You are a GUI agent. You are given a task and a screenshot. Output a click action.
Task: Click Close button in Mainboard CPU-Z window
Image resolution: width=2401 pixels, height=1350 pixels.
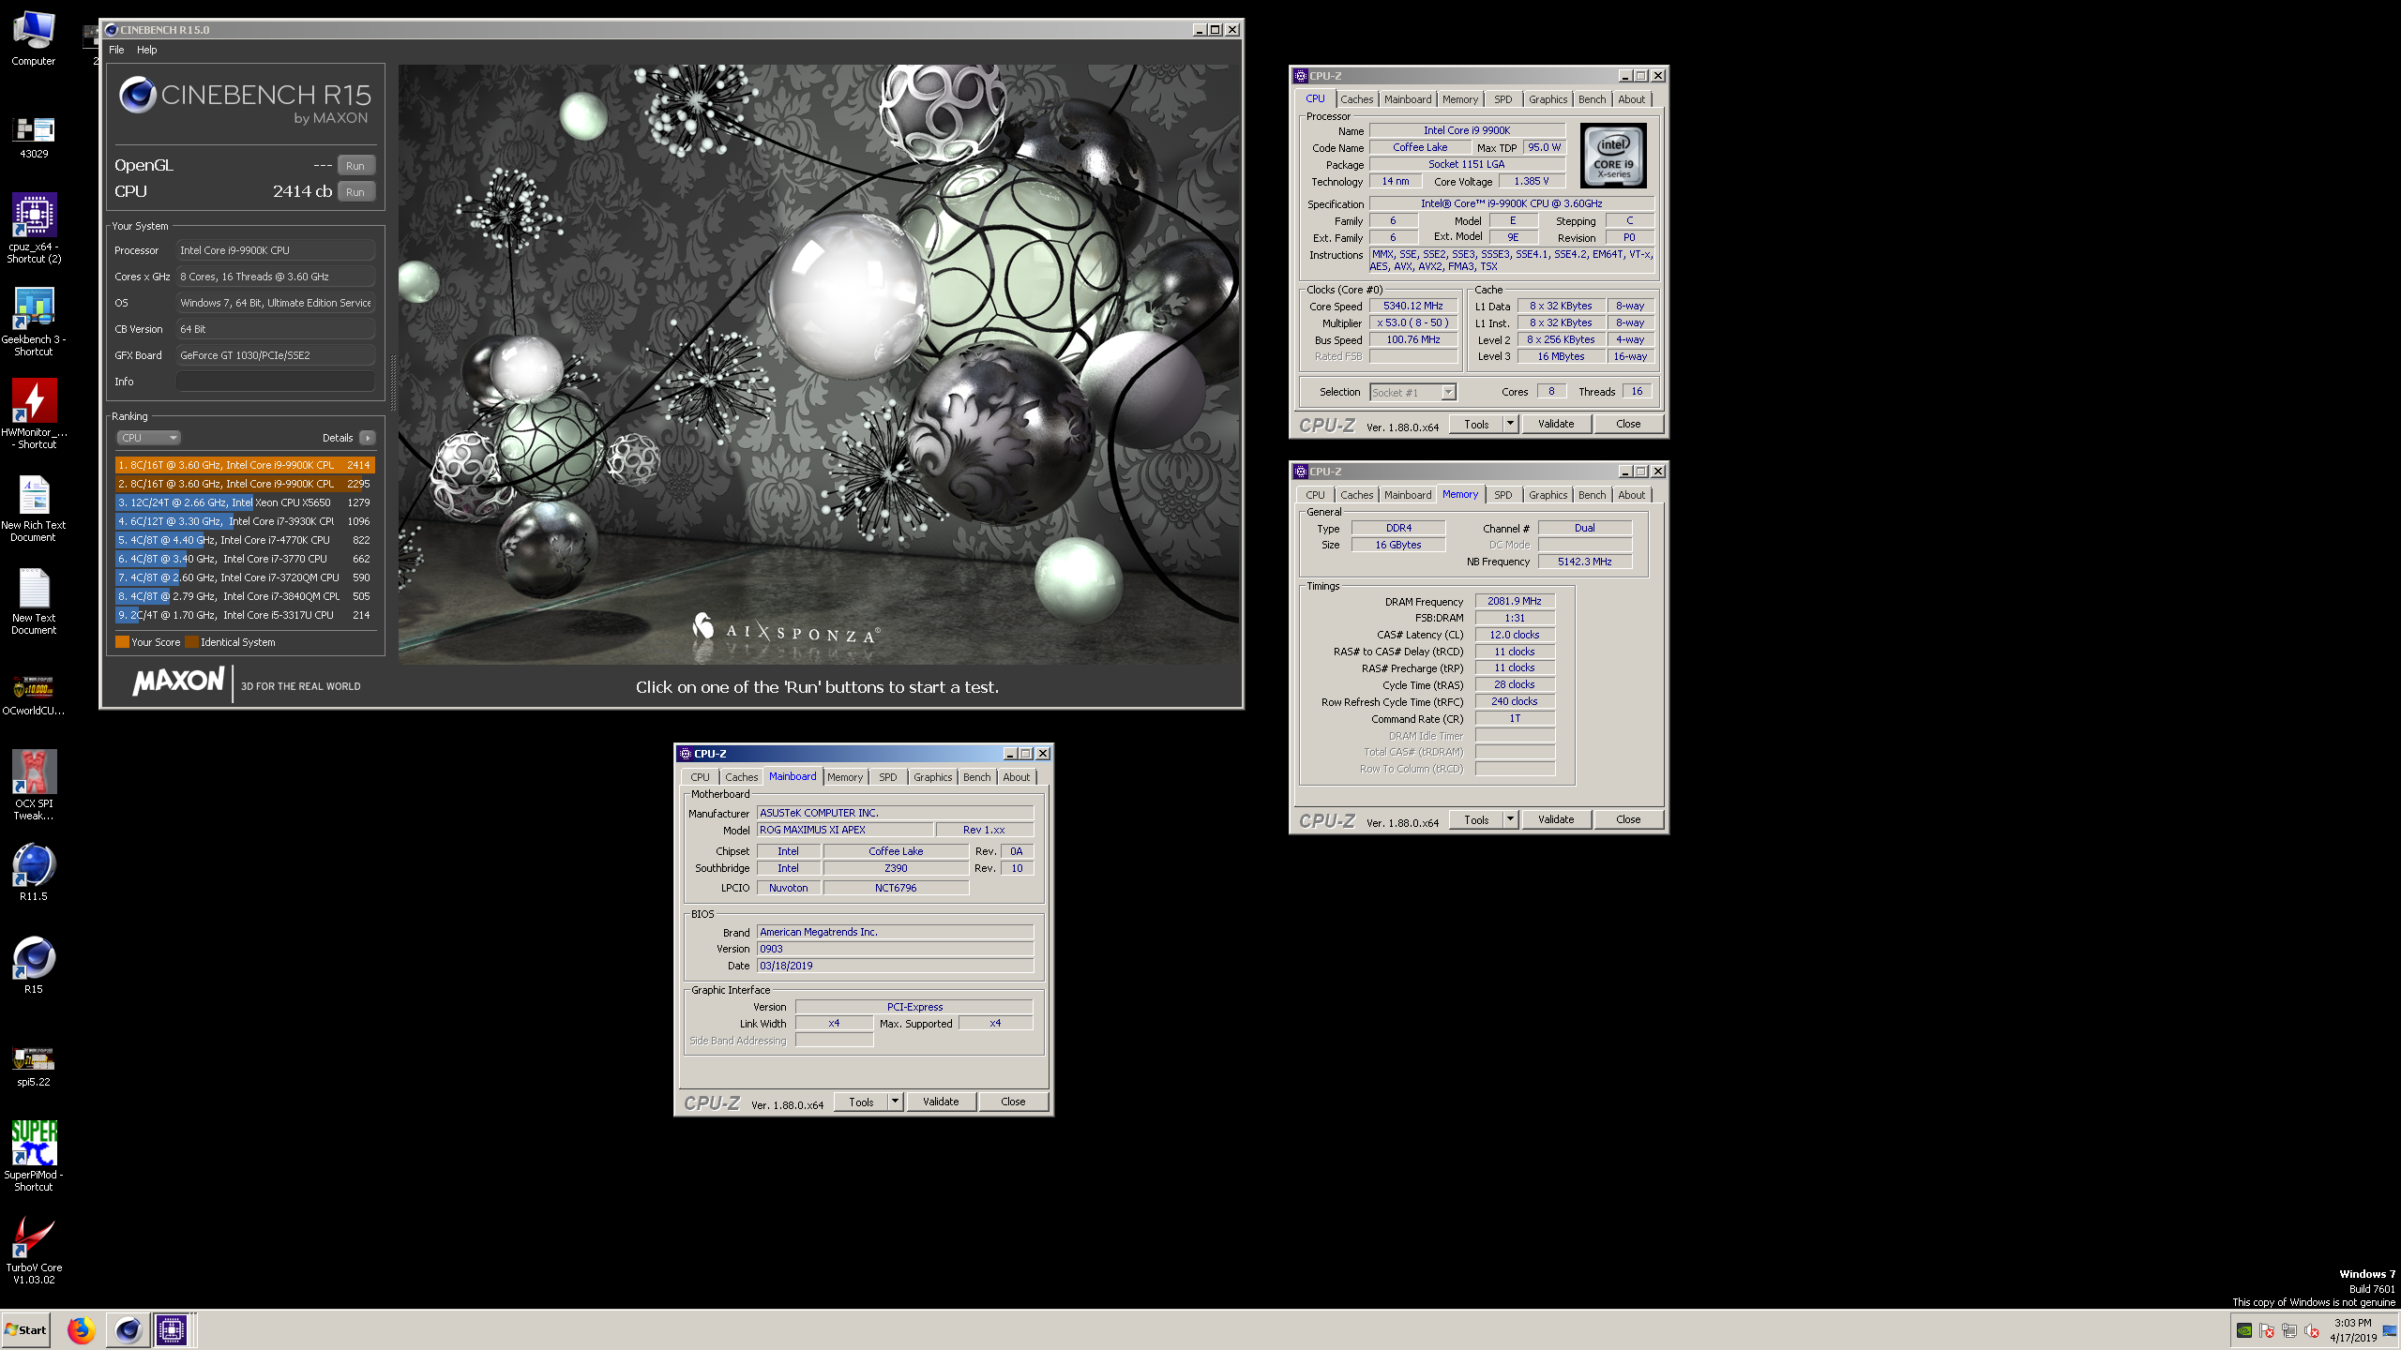[1013, 1102]
